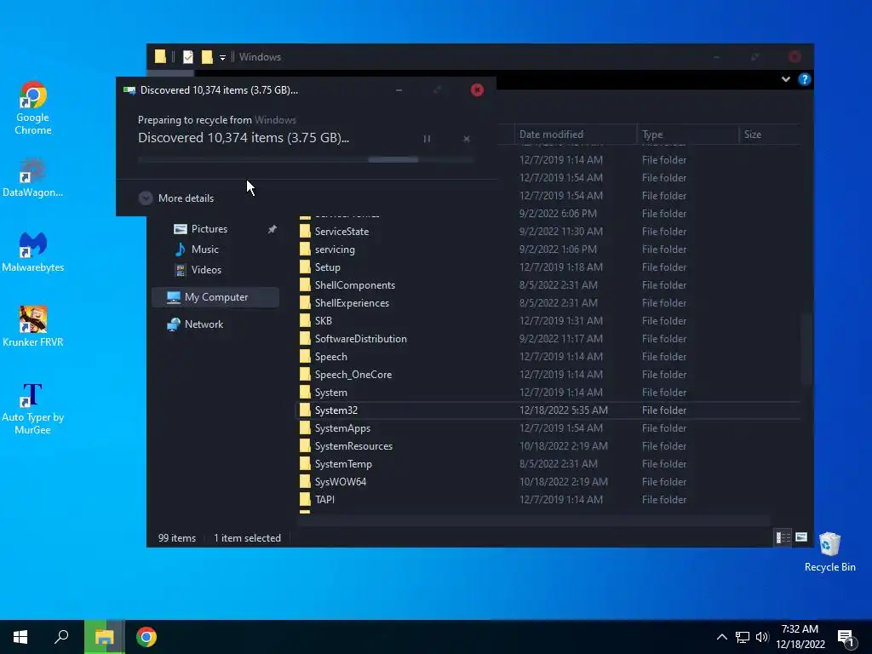The width and height of the screenshot is (872, 654).
Task: Sort by Date modified column
Action: pos(575,134)
